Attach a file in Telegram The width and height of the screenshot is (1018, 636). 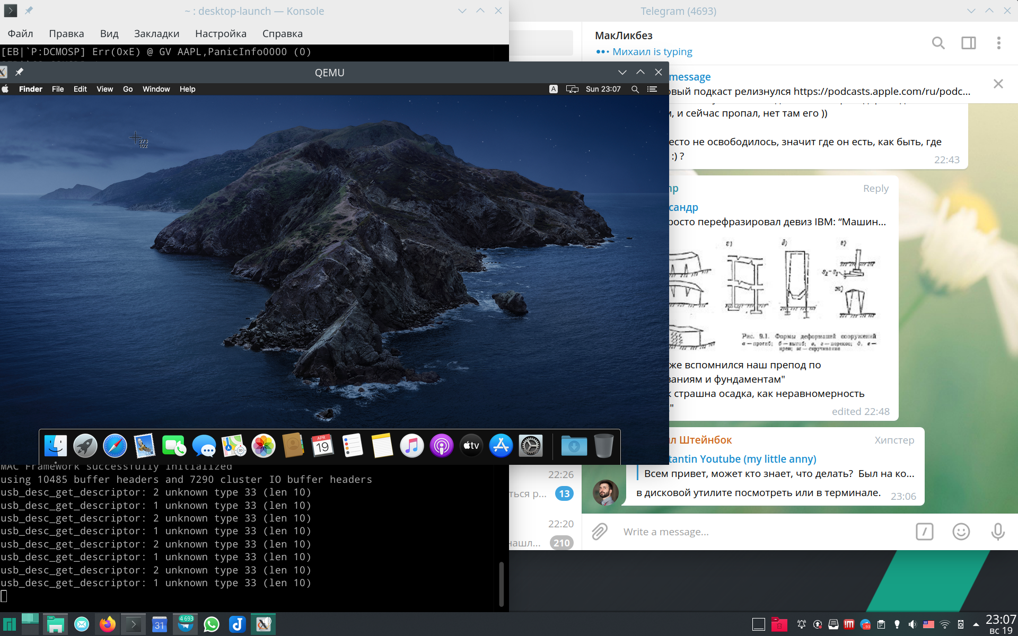tap(600, 532)
